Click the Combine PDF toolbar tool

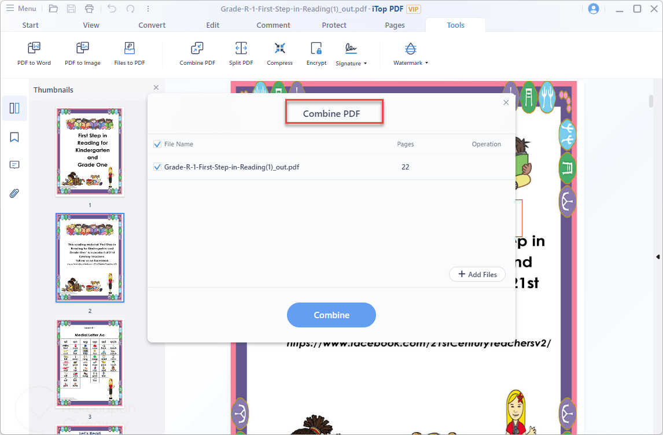click(197, 54)
